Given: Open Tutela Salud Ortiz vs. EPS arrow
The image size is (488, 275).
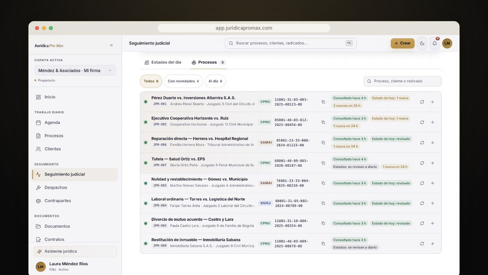Looking at the screenshot, I should tap(432, 163).
